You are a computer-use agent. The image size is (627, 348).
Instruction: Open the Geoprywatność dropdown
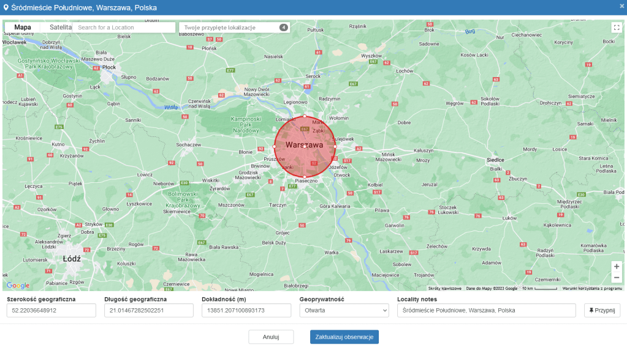point(344,311)
